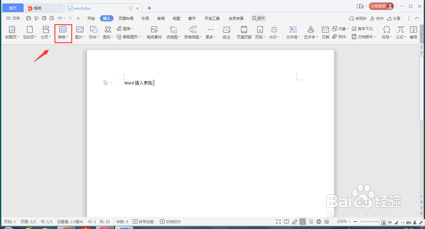Select the 图片 (Picture) insert icon
This screenshot has height=229, width=425.
80,33
